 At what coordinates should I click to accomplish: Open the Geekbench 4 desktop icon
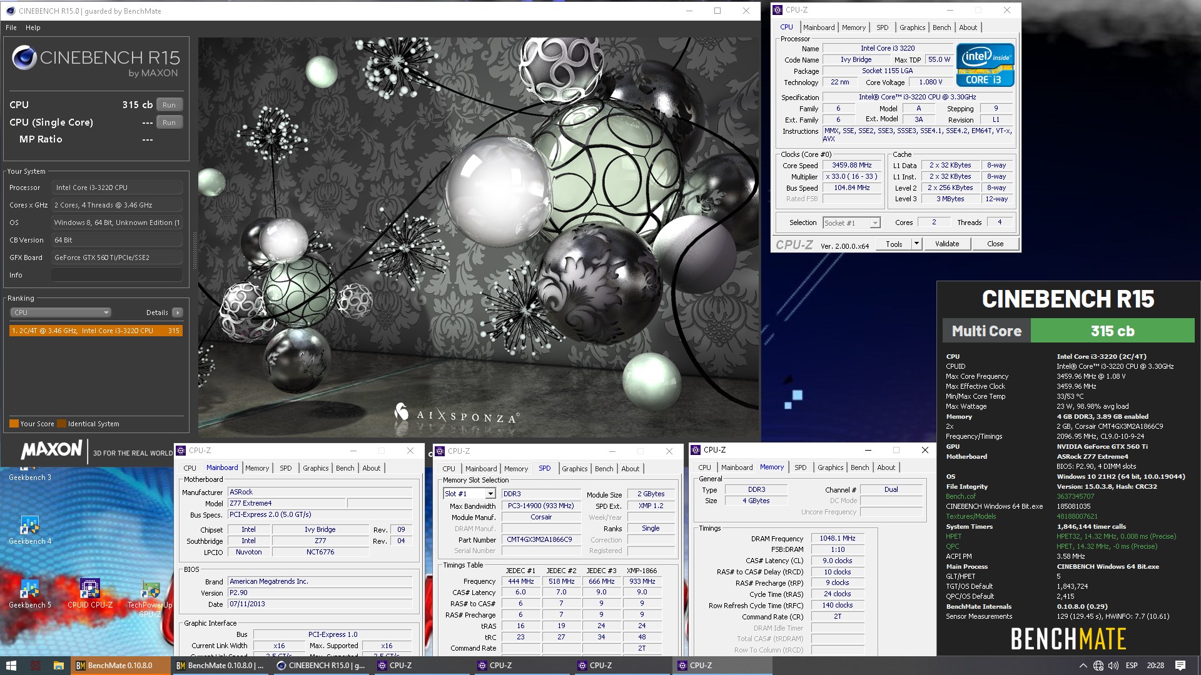pyautogui.click(x=30, y=530)
